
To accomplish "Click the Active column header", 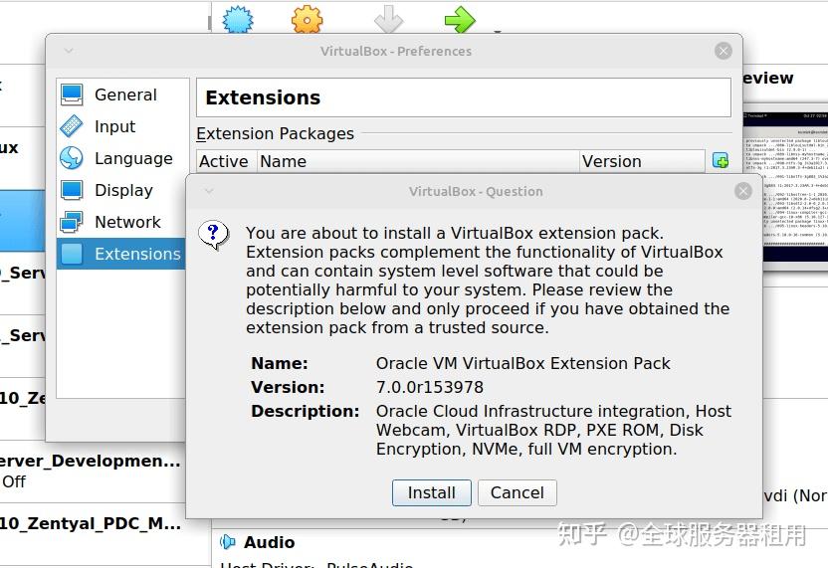I will pyautogui.click(x=227, y=161).
